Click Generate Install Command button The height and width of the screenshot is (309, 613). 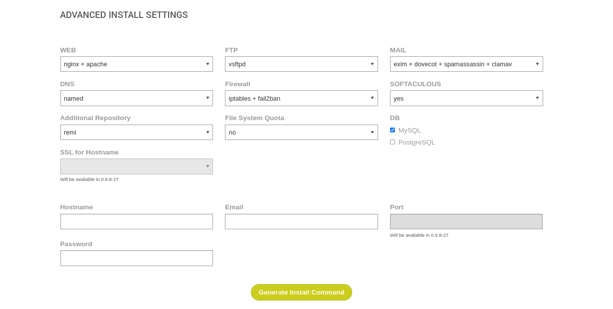pos(301,292)
